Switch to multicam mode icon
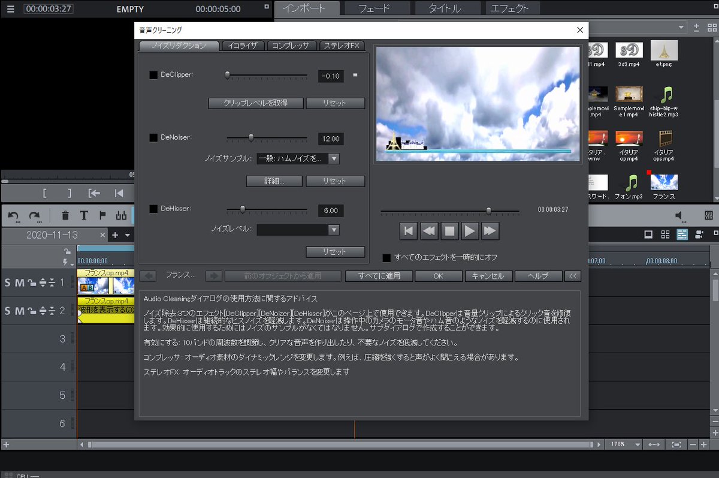Image resolution: width=719 pixels, height=478 pixels. pyautogui.click(x=699, y=235)
